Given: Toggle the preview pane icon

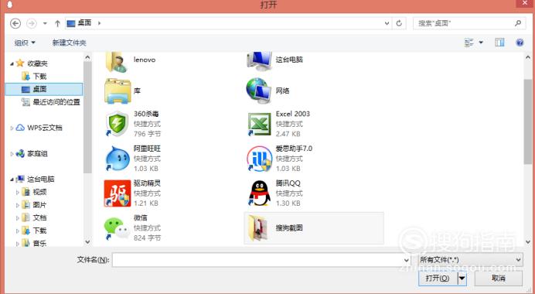Looking at the screenshot, I should (x=500, y=43).
